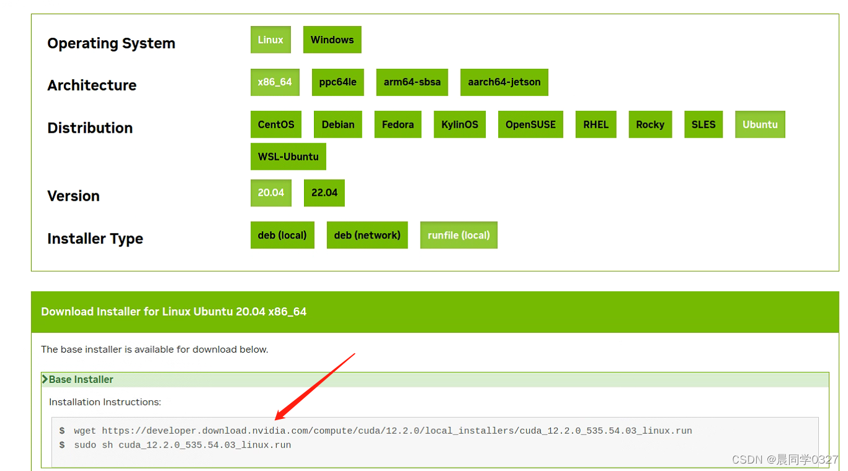Click the Operating System label
This screenshot has height=471, width=848.
coord(111,43)
